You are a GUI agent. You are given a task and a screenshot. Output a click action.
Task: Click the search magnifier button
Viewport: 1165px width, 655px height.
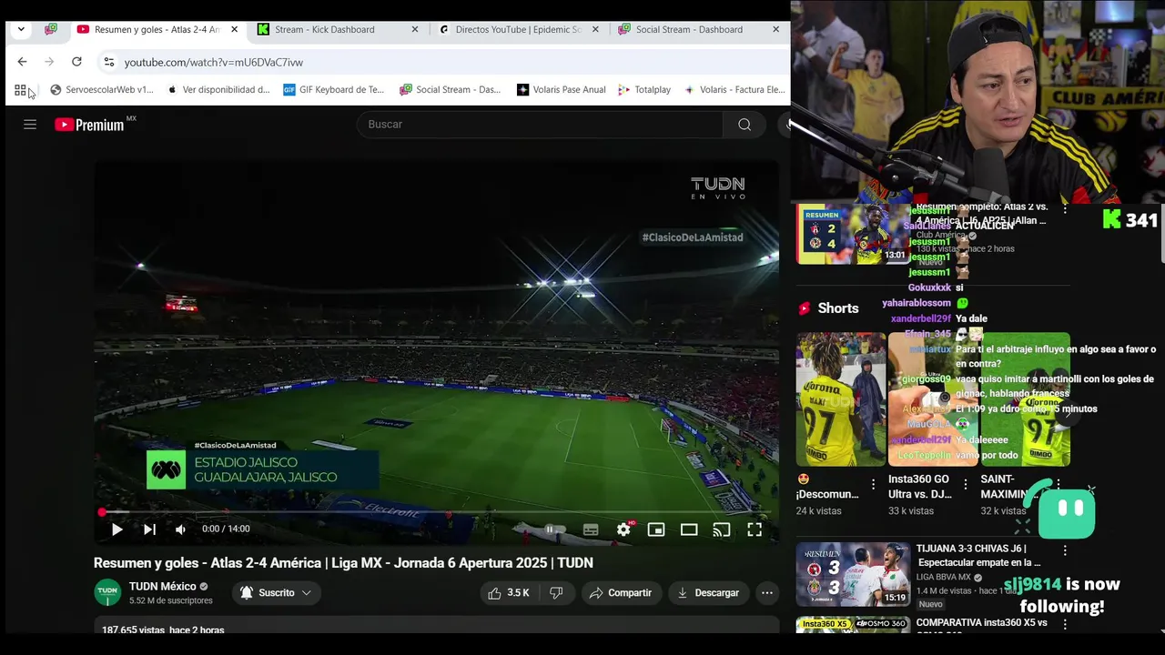(x=745, y=125)
